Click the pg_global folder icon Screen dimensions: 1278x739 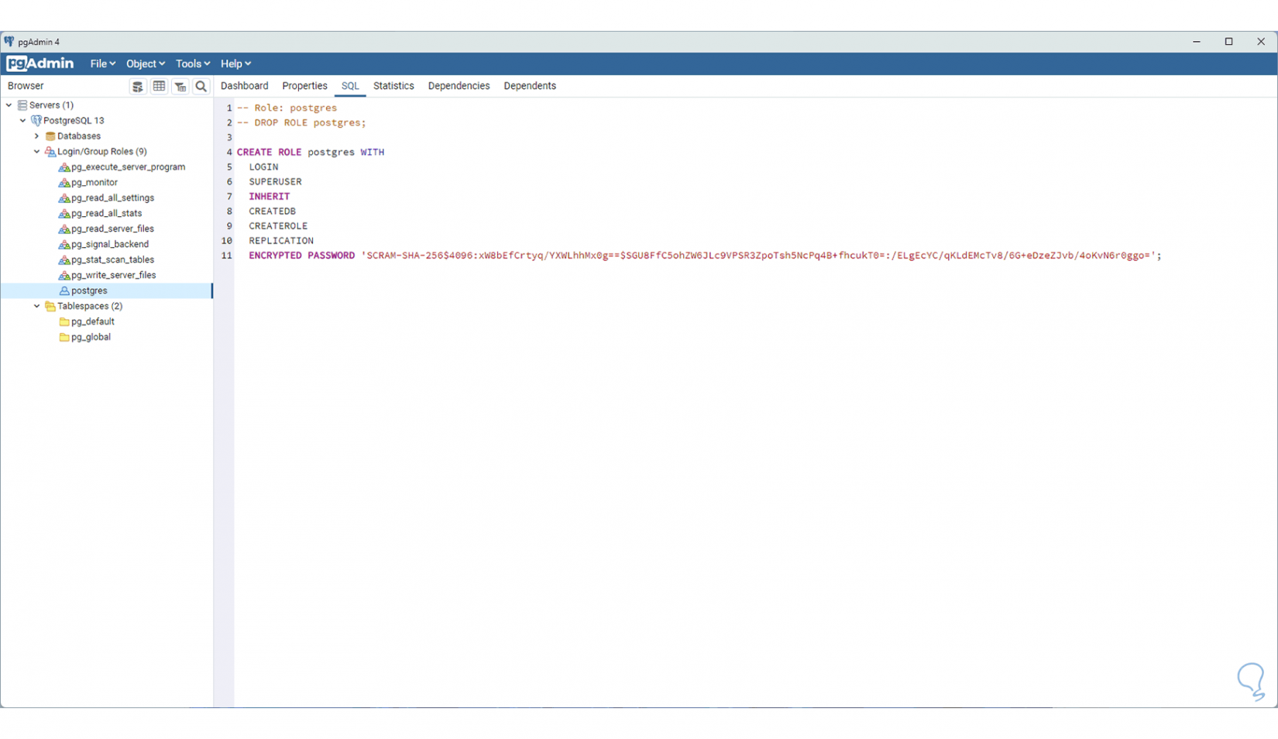[x=64, y=338]
